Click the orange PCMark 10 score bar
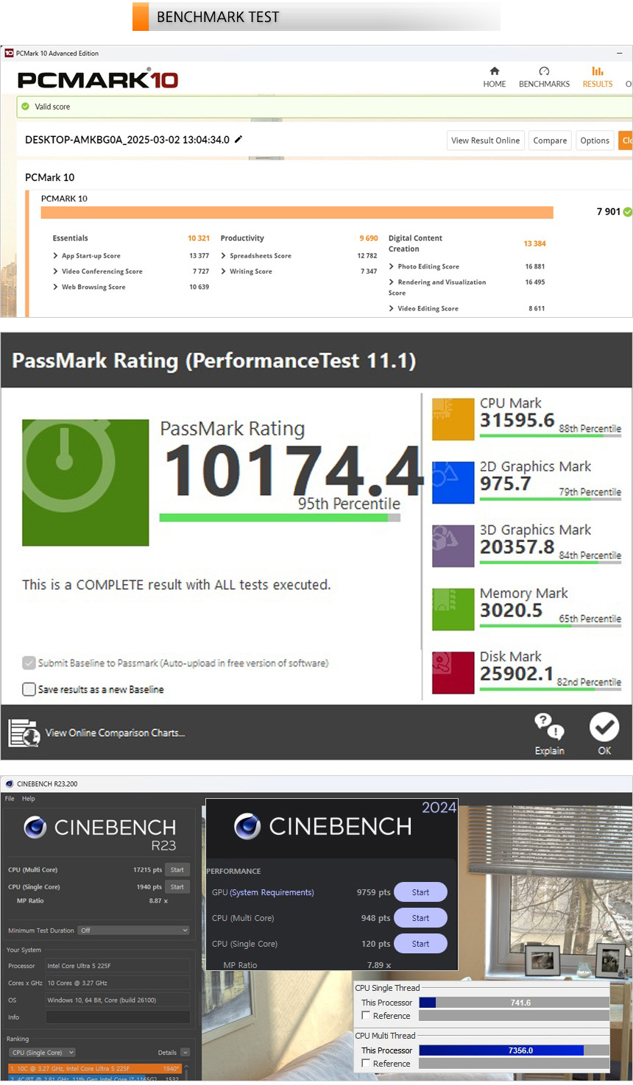The width and height of the screenshot is (633, 1085). click(297, 213)
